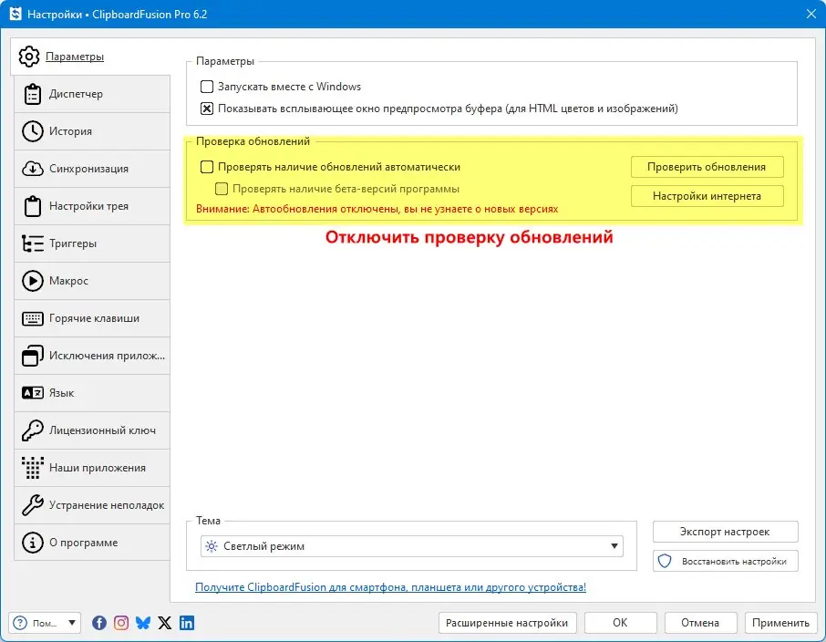
Task: Click the Применить button
Action: tap(780, 623)
